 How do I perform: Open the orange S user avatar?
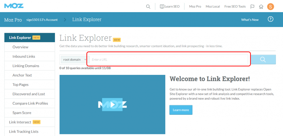(x=271, y=7)
